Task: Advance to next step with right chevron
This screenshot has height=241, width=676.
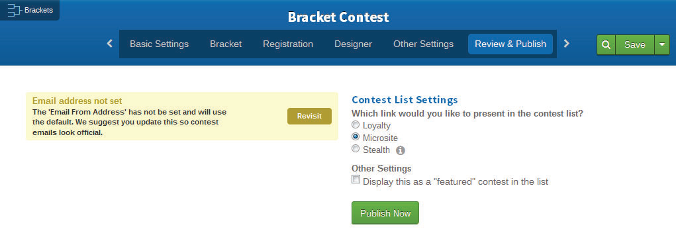Action: (567, 44)
